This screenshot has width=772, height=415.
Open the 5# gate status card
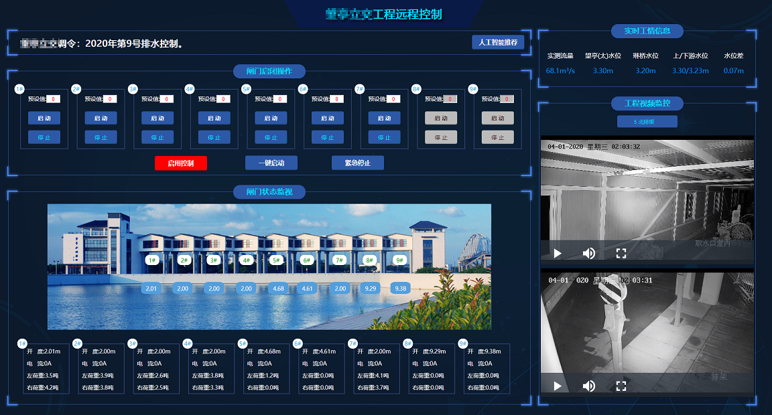[x=265, y=369]
